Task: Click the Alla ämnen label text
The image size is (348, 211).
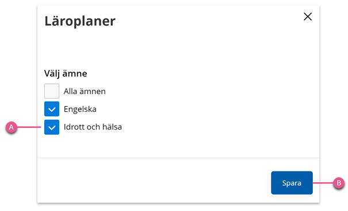Action: 85,91
